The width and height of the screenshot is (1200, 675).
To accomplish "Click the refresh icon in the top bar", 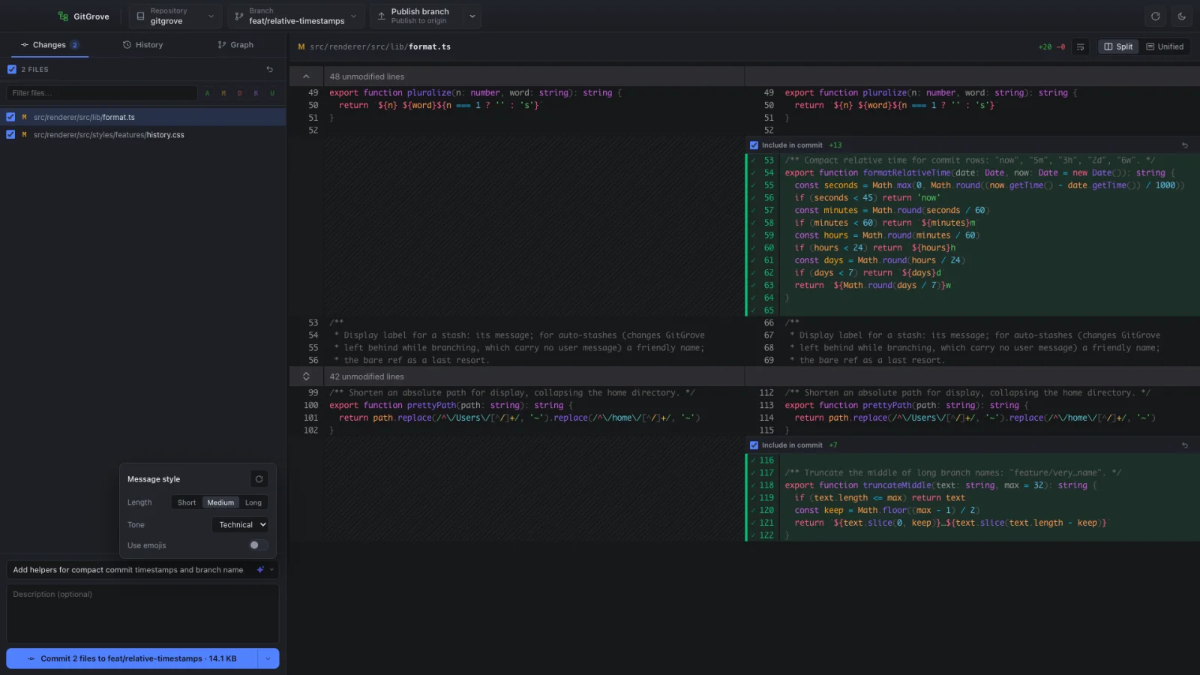I will [1155, 16].
